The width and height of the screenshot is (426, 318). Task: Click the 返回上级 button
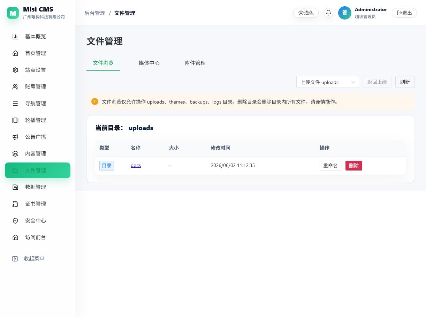pos(377,82)
